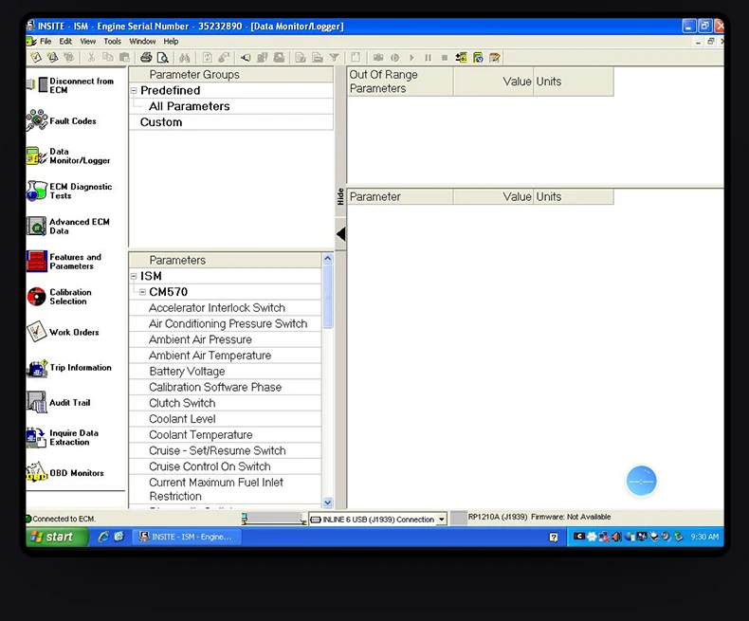Screen dimensions: 749x621
Task: Click the Print Preview toolbar icon
Action: (163, 58)
